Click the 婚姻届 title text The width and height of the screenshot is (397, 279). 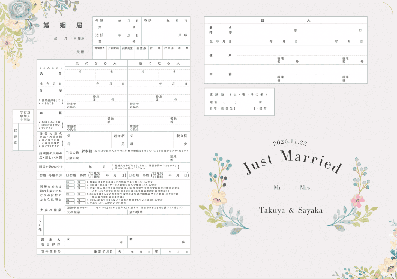pos(63,25)
